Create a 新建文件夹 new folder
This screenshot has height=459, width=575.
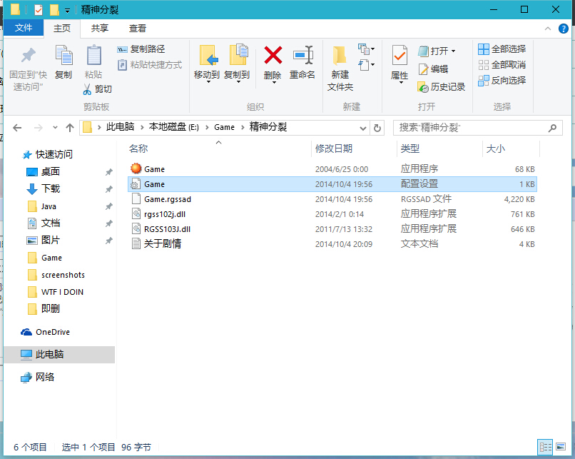(x=340, y=69)
